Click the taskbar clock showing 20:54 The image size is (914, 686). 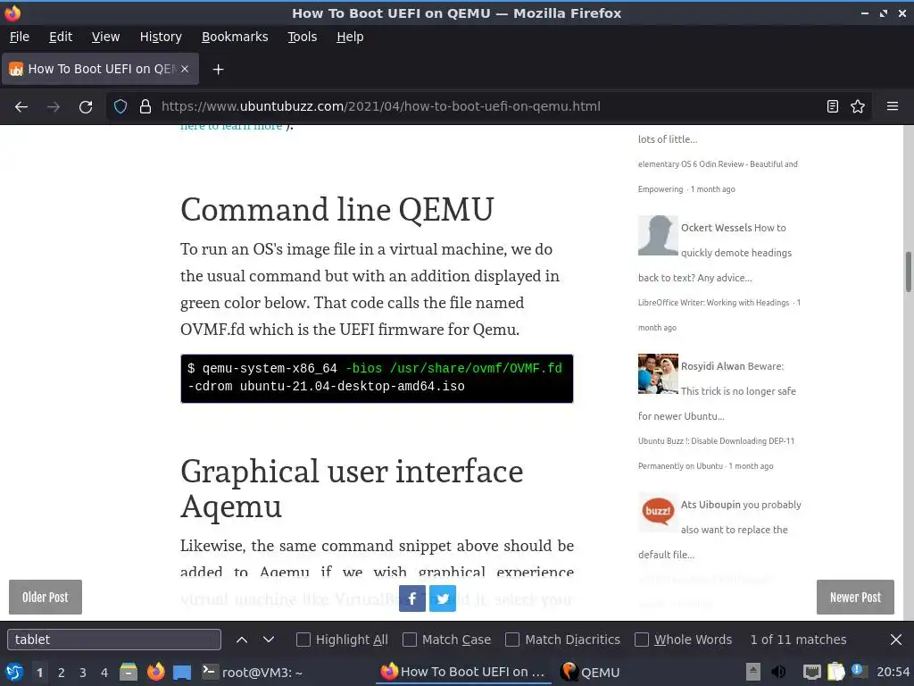pos(893,672)
